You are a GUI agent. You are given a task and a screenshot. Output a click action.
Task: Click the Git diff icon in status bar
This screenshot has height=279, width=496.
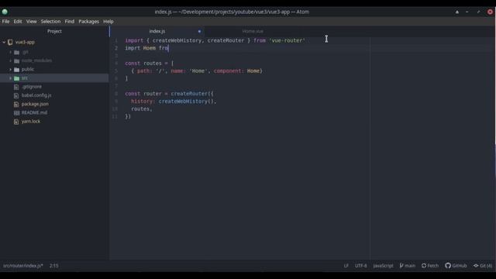(476, 266)
